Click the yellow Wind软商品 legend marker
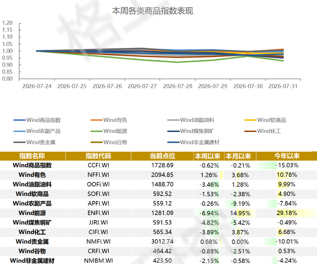Image resolution: width=317 pixels, height=264 pixels. [251, 120]
